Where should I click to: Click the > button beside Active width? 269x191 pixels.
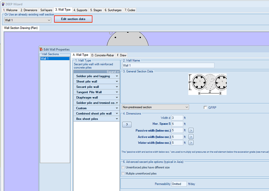pos(191,137)
